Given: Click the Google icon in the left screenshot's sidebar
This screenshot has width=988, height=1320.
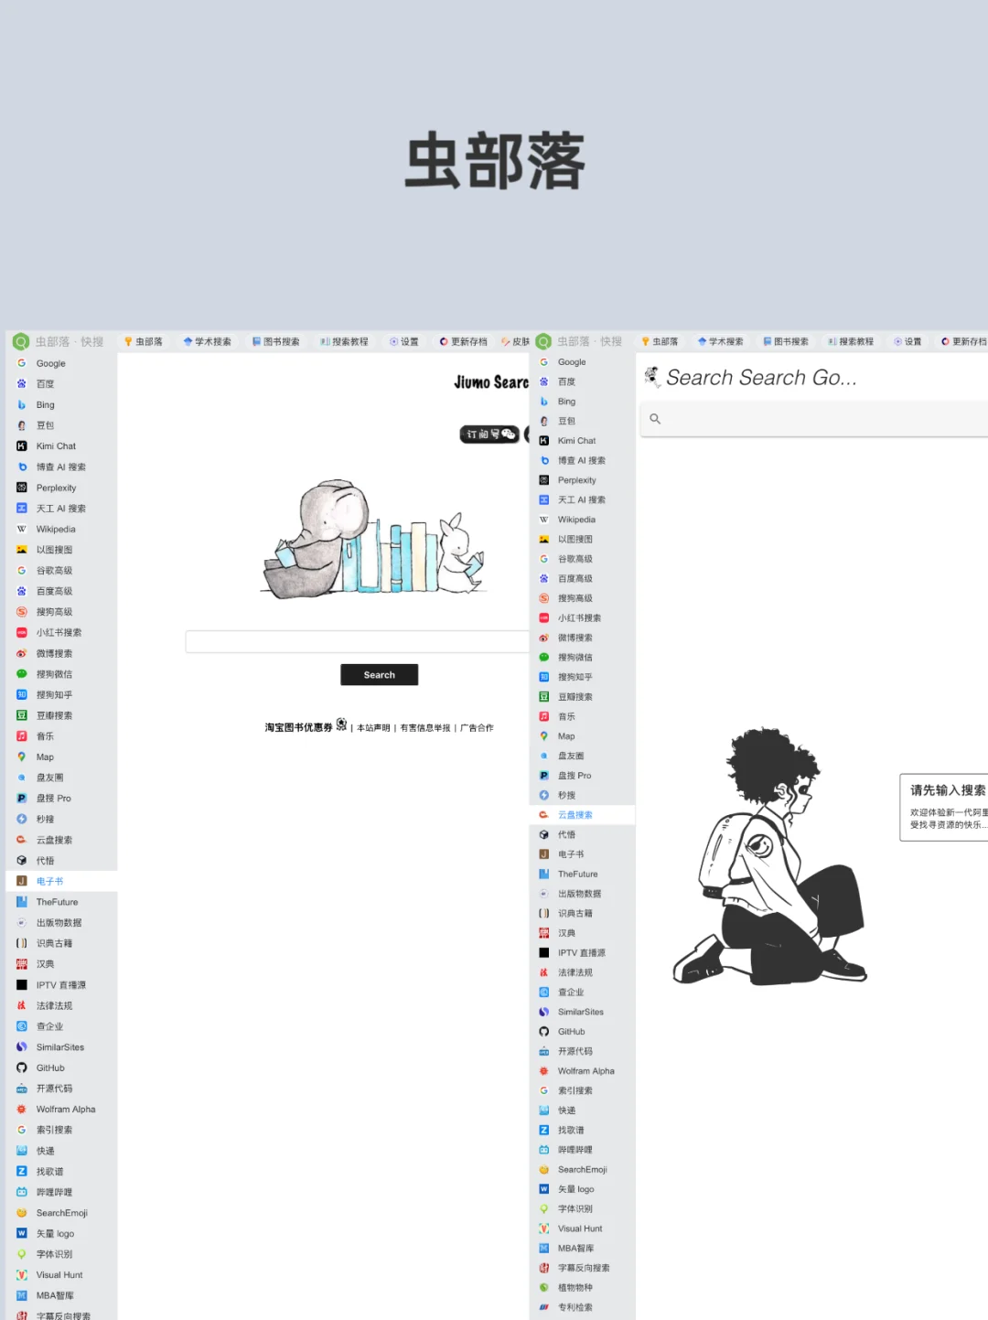Looking at the screenshot, I should point(21,363).
